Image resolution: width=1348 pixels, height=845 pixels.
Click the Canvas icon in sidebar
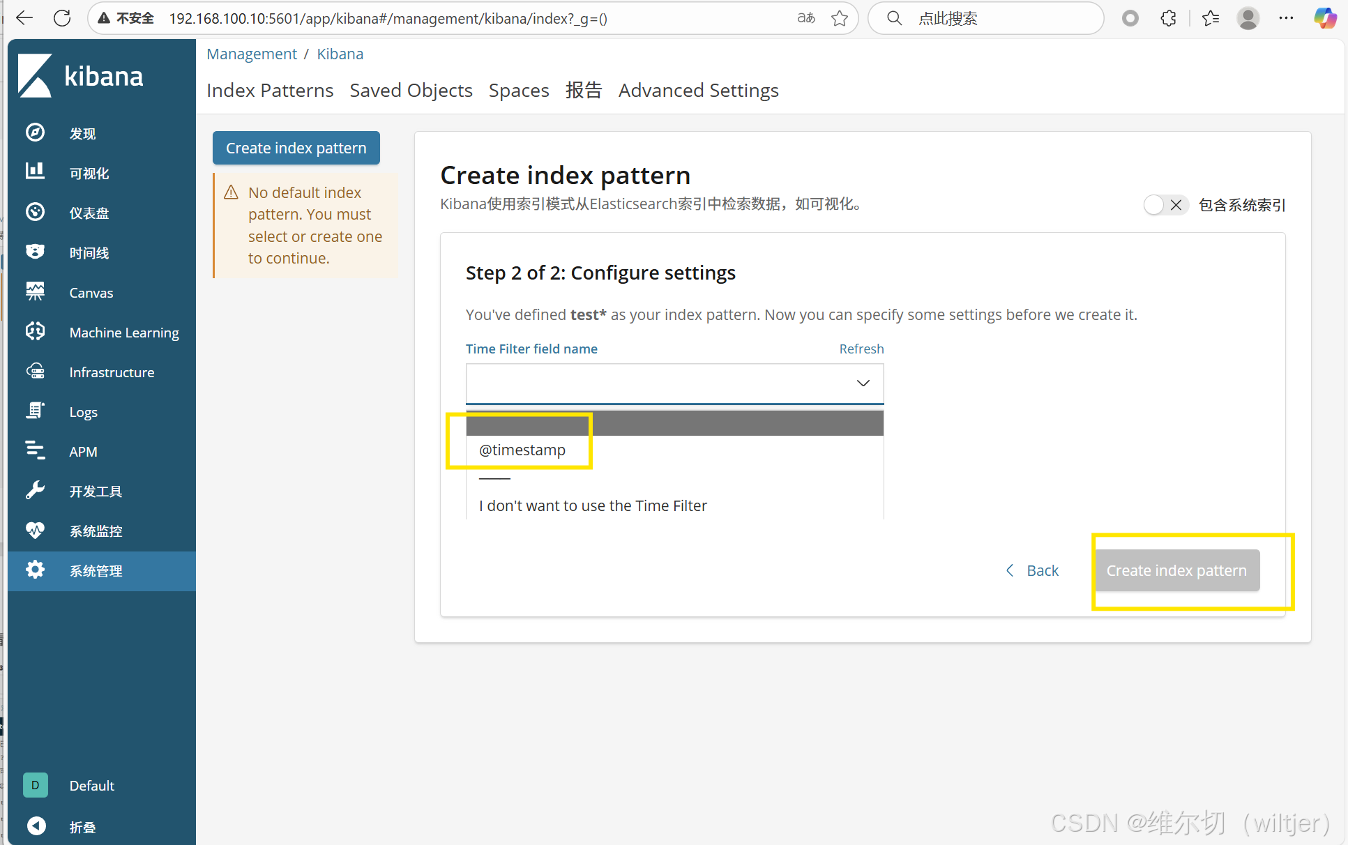(35, 291)
